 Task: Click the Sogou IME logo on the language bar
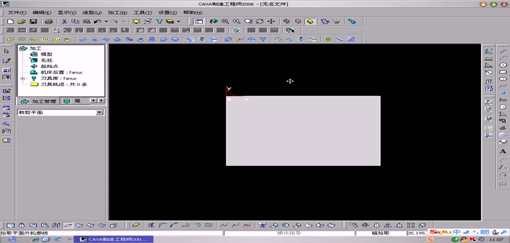[x=440, y=232]
